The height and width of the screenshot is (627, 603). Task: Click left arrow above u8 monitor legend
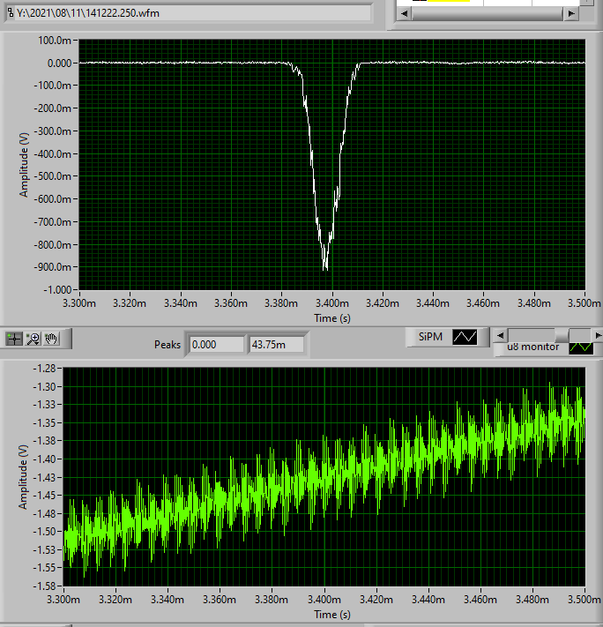pos(501,335)
